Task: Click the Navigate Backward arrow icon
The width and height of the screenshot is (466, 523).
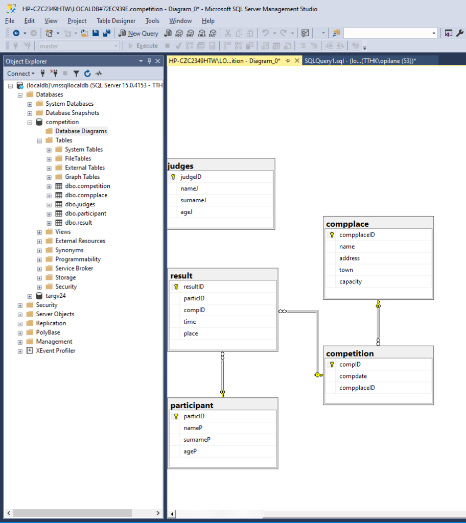Action: coord(16,33)
